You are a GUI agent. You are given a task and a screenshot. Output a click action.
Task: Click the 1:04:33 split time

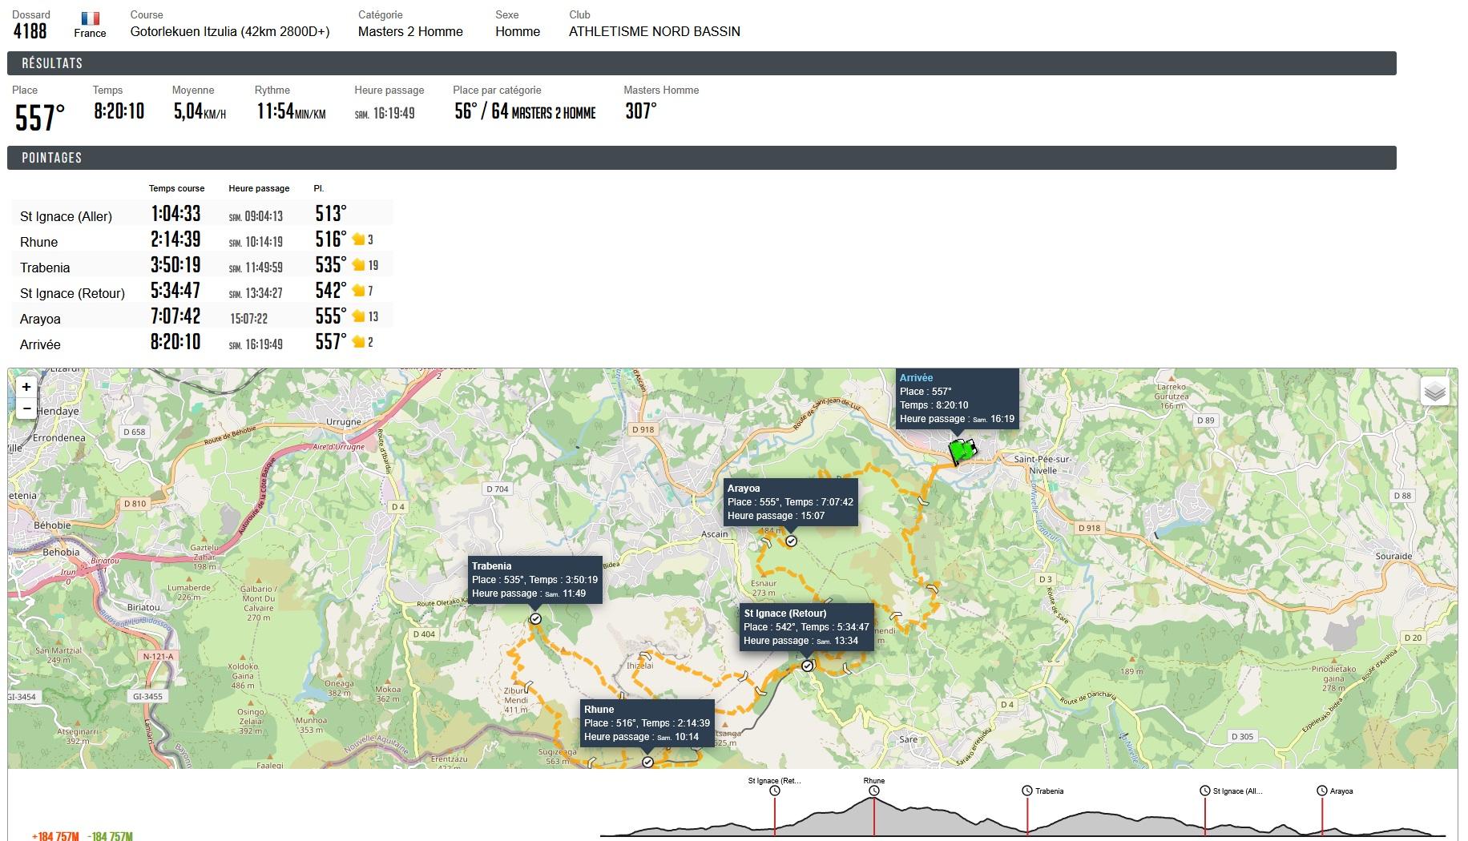point(175,213)
